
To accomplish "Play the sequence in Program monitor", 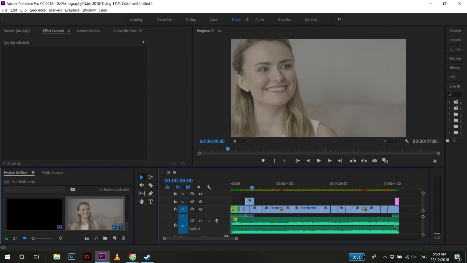I will (319, 161).
